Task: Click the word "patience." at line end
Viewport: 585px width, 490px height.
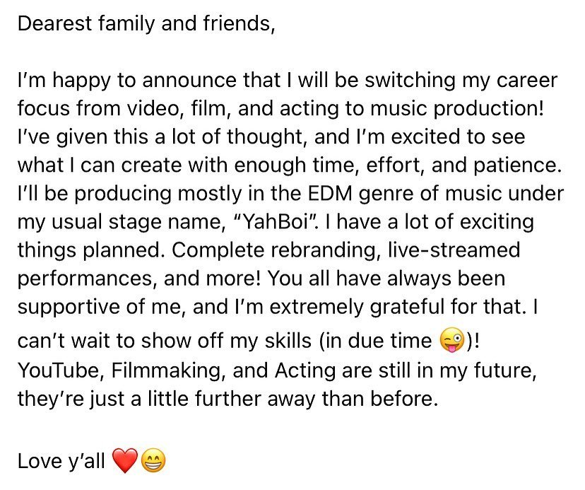Action: (x=517, y=165)
